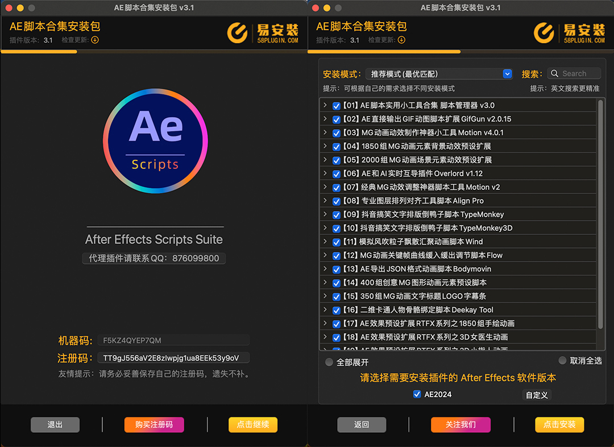Expand the [06] Overlord v1.12 row
The height and width of the screenshot is (447, 614).
(x=325, y=173)
